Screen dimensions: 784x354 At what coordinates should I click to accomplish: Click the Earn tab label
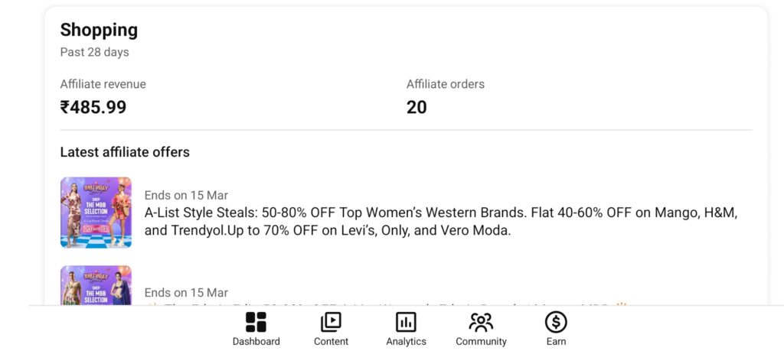click(x=556, y=342)
